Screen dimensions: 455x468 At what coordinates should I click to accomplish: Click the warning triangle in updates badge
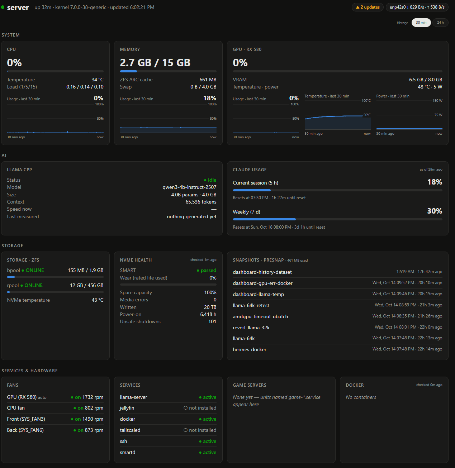click(x=357, y=7)
